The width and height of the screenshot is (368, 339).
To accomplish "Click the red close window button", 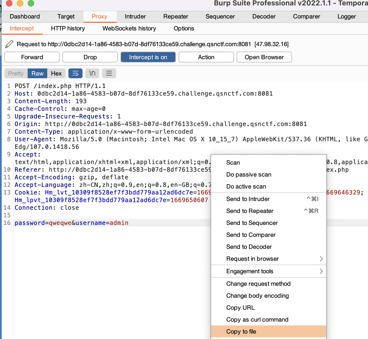I will 9,3.
